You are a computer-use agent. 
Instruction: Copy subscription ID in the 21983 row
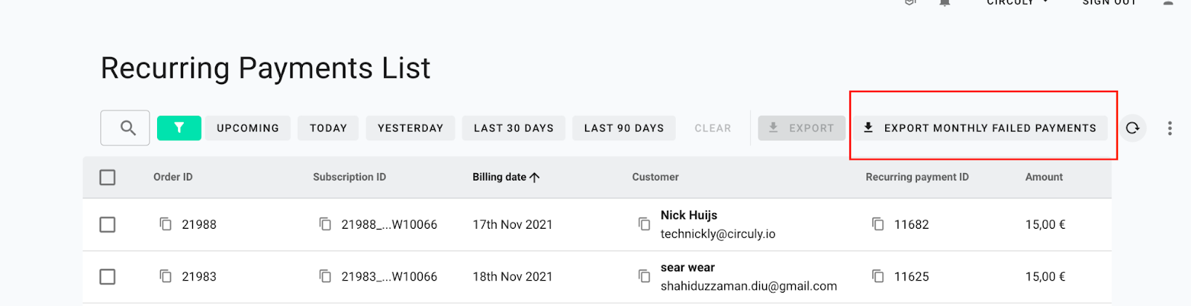click(325, 276)
